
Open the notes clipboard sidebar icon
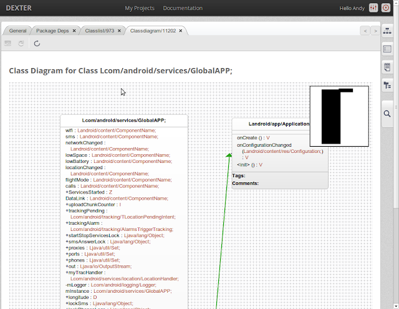click(387, 67)
